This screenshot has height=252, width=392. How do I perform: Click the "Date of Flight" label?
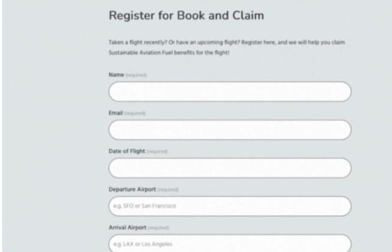(125, 151)
